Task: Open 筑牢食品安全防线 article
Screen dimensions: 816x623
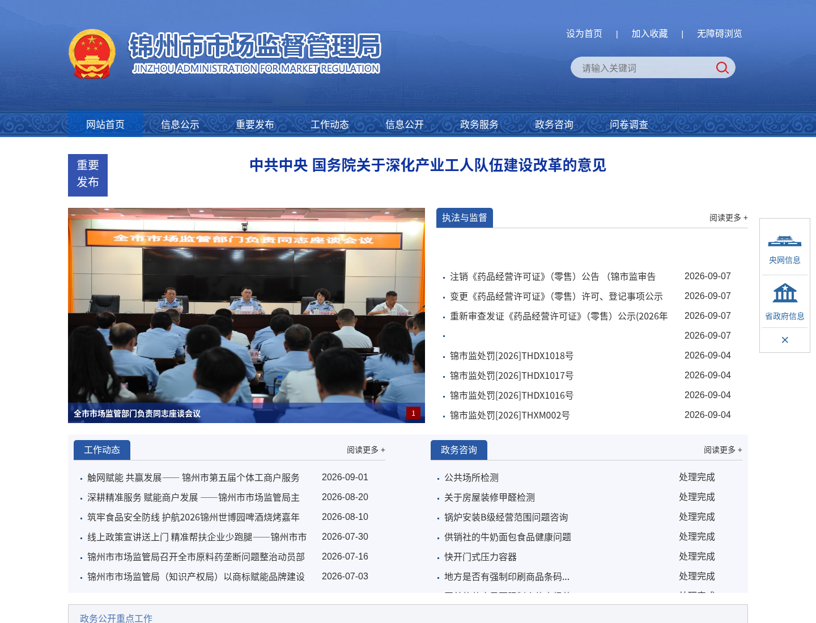Action: pyautogui.click(x=193, y=517)
